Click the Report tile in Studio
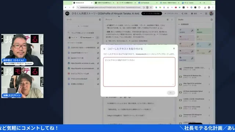Image resolution: width=235 pixels, height=132 pixels. click(204, 38)
